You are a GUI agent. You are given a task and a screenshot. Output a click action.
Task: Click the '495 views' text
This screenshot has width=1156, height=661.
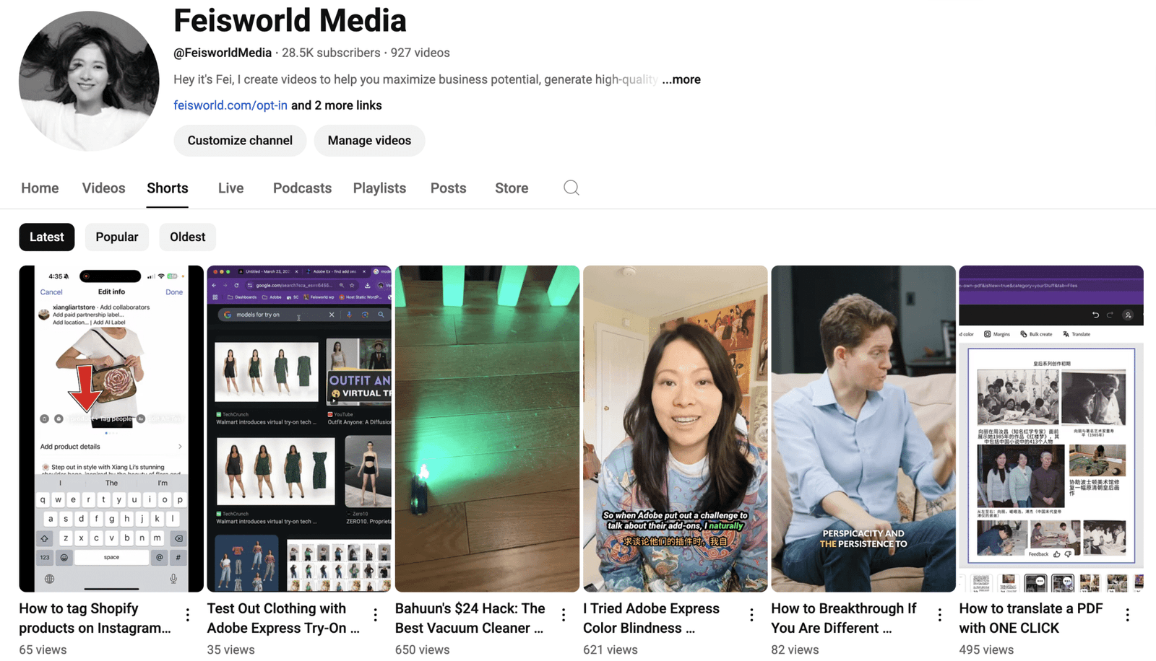[986, 649]
